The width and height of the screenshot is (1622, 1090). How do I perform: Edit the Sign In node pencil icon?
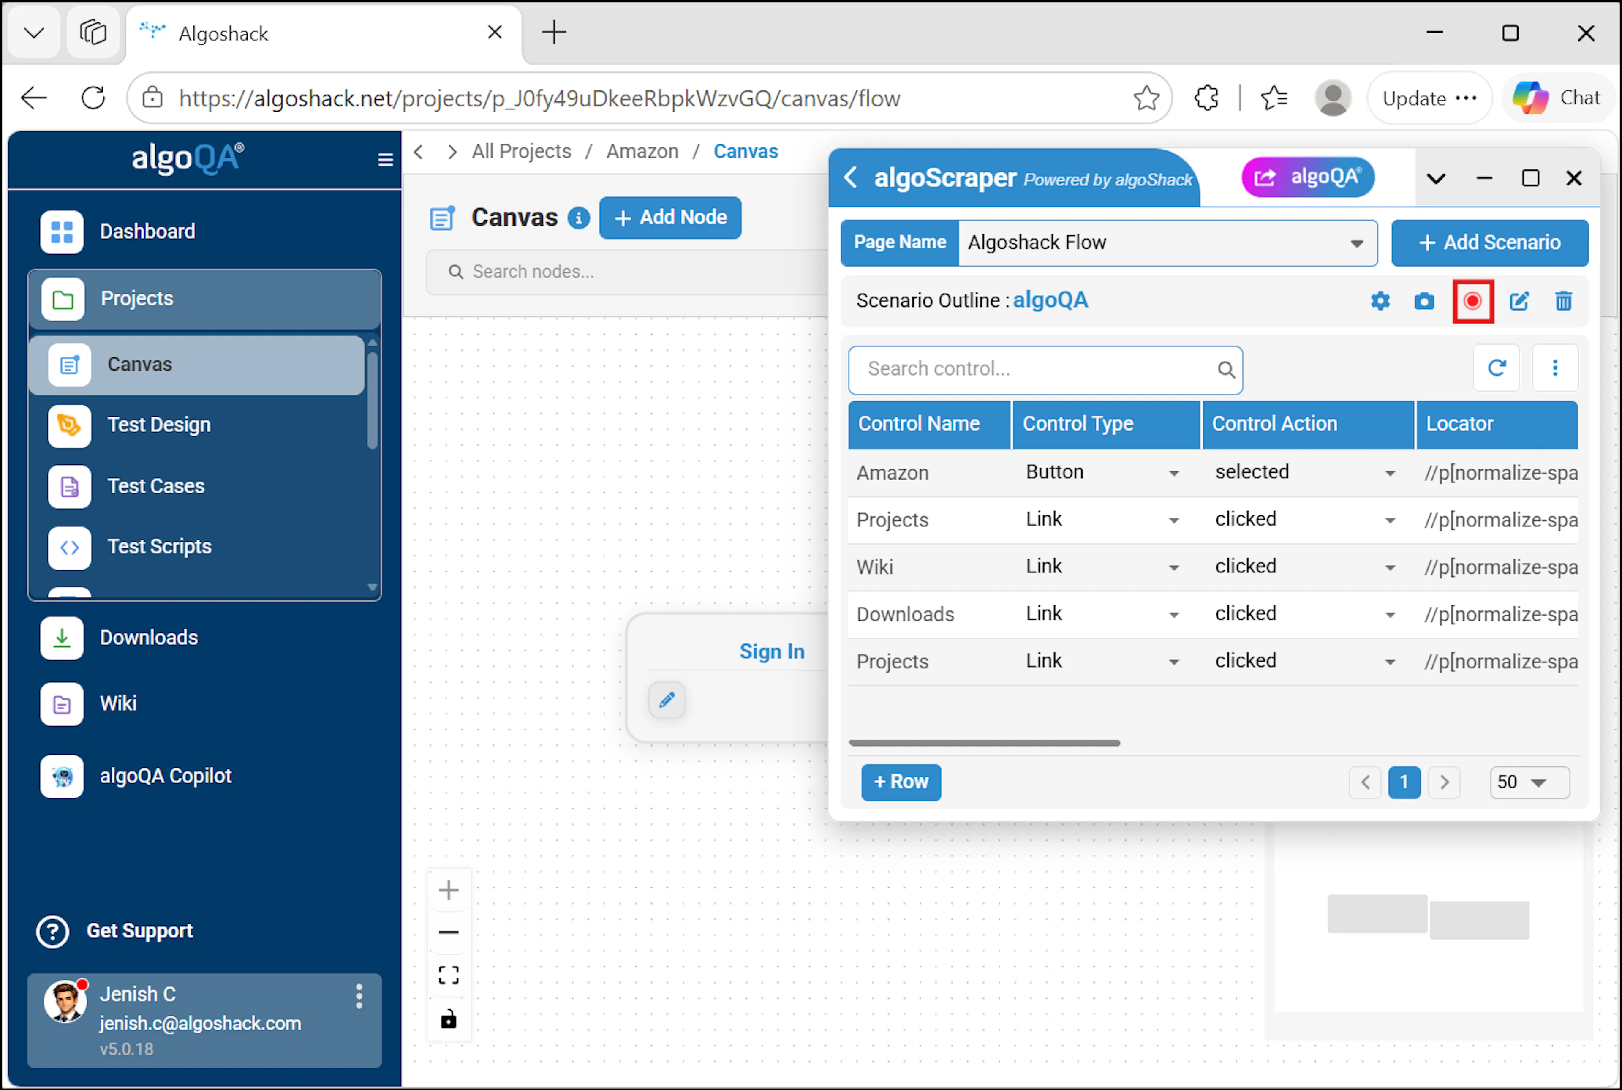coord(667,699)
